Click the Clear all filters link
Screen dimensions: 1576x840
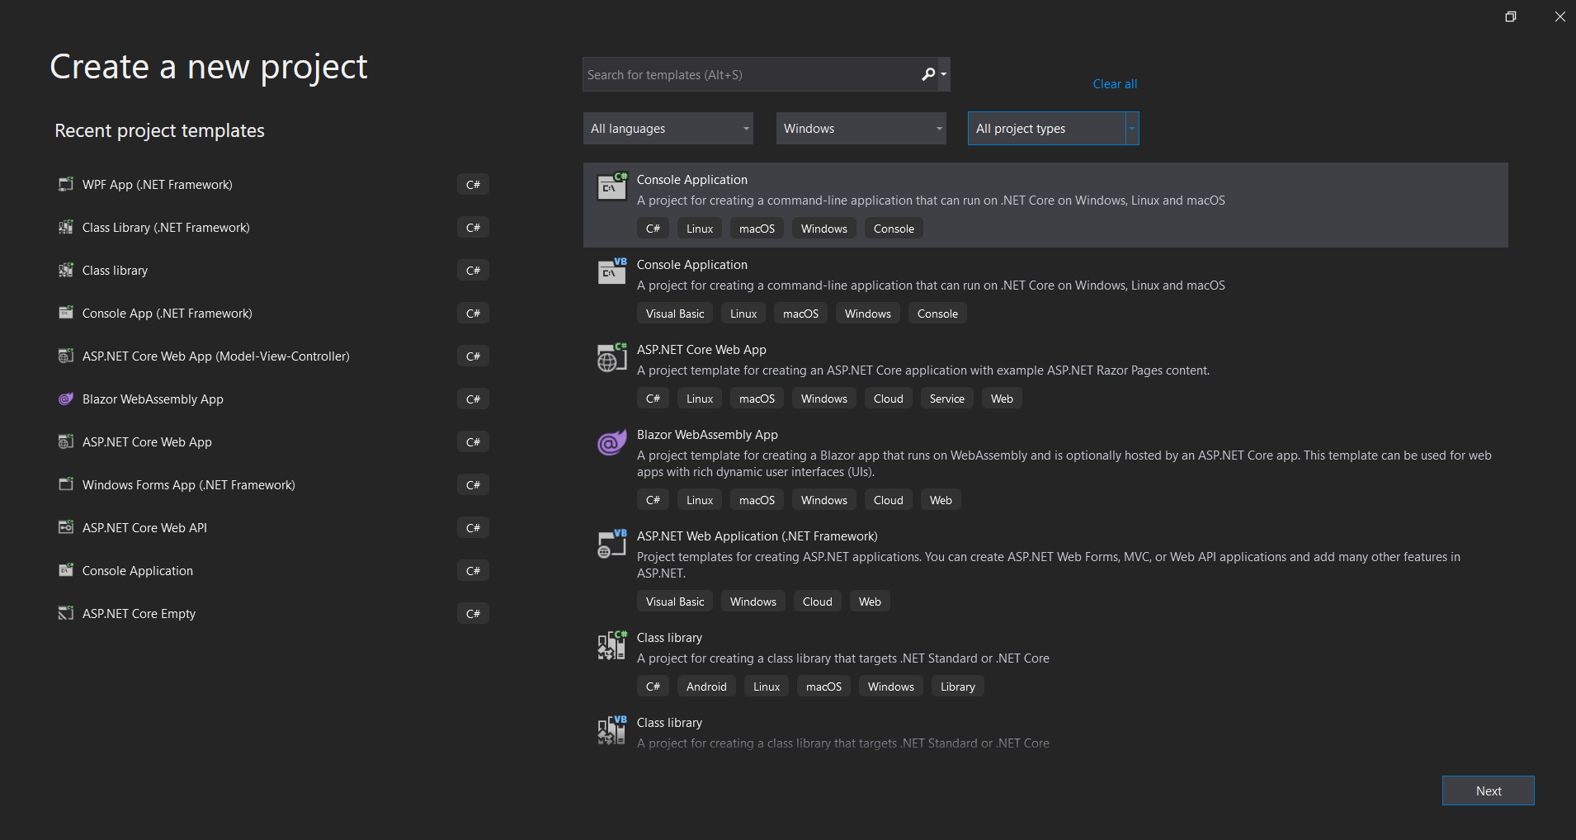click(x=1115, y=84)
